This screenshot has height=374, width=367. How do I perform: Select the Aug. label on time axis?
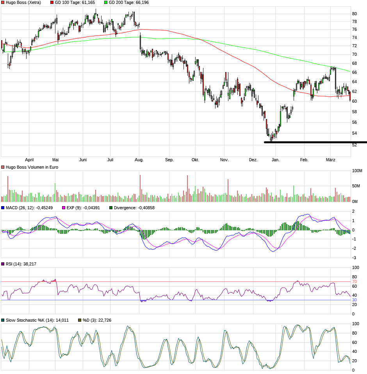tap(139, 160)
